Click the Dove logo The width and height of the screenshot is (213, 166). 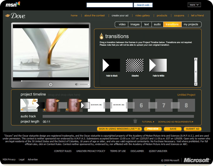[15, 16]
